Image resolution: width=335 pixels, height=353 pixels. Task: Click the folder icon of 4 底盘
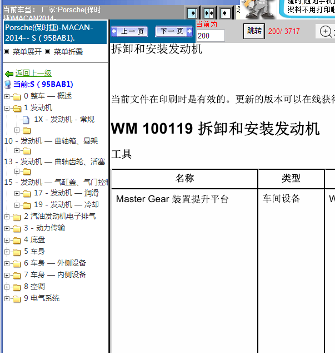(x=17, y=241)
